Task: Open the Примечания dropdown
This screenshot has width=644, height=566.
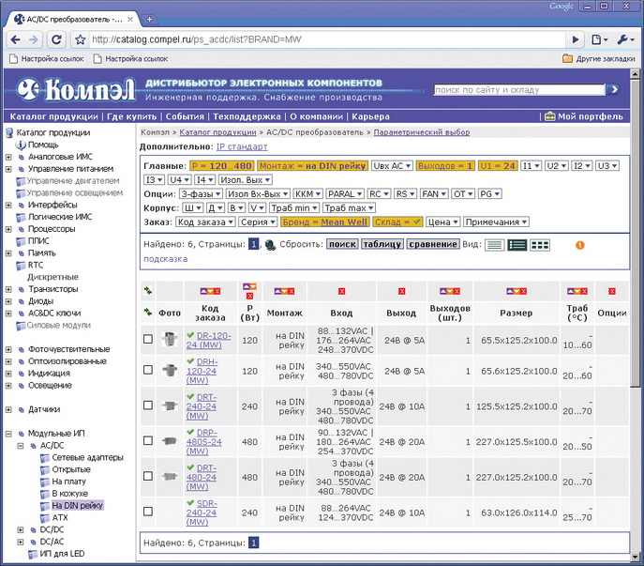Action: [x=496, y=222]
